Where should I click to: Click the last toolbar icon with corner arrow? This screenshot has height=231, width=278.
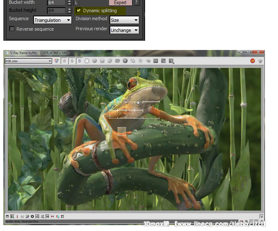(171, 61)
